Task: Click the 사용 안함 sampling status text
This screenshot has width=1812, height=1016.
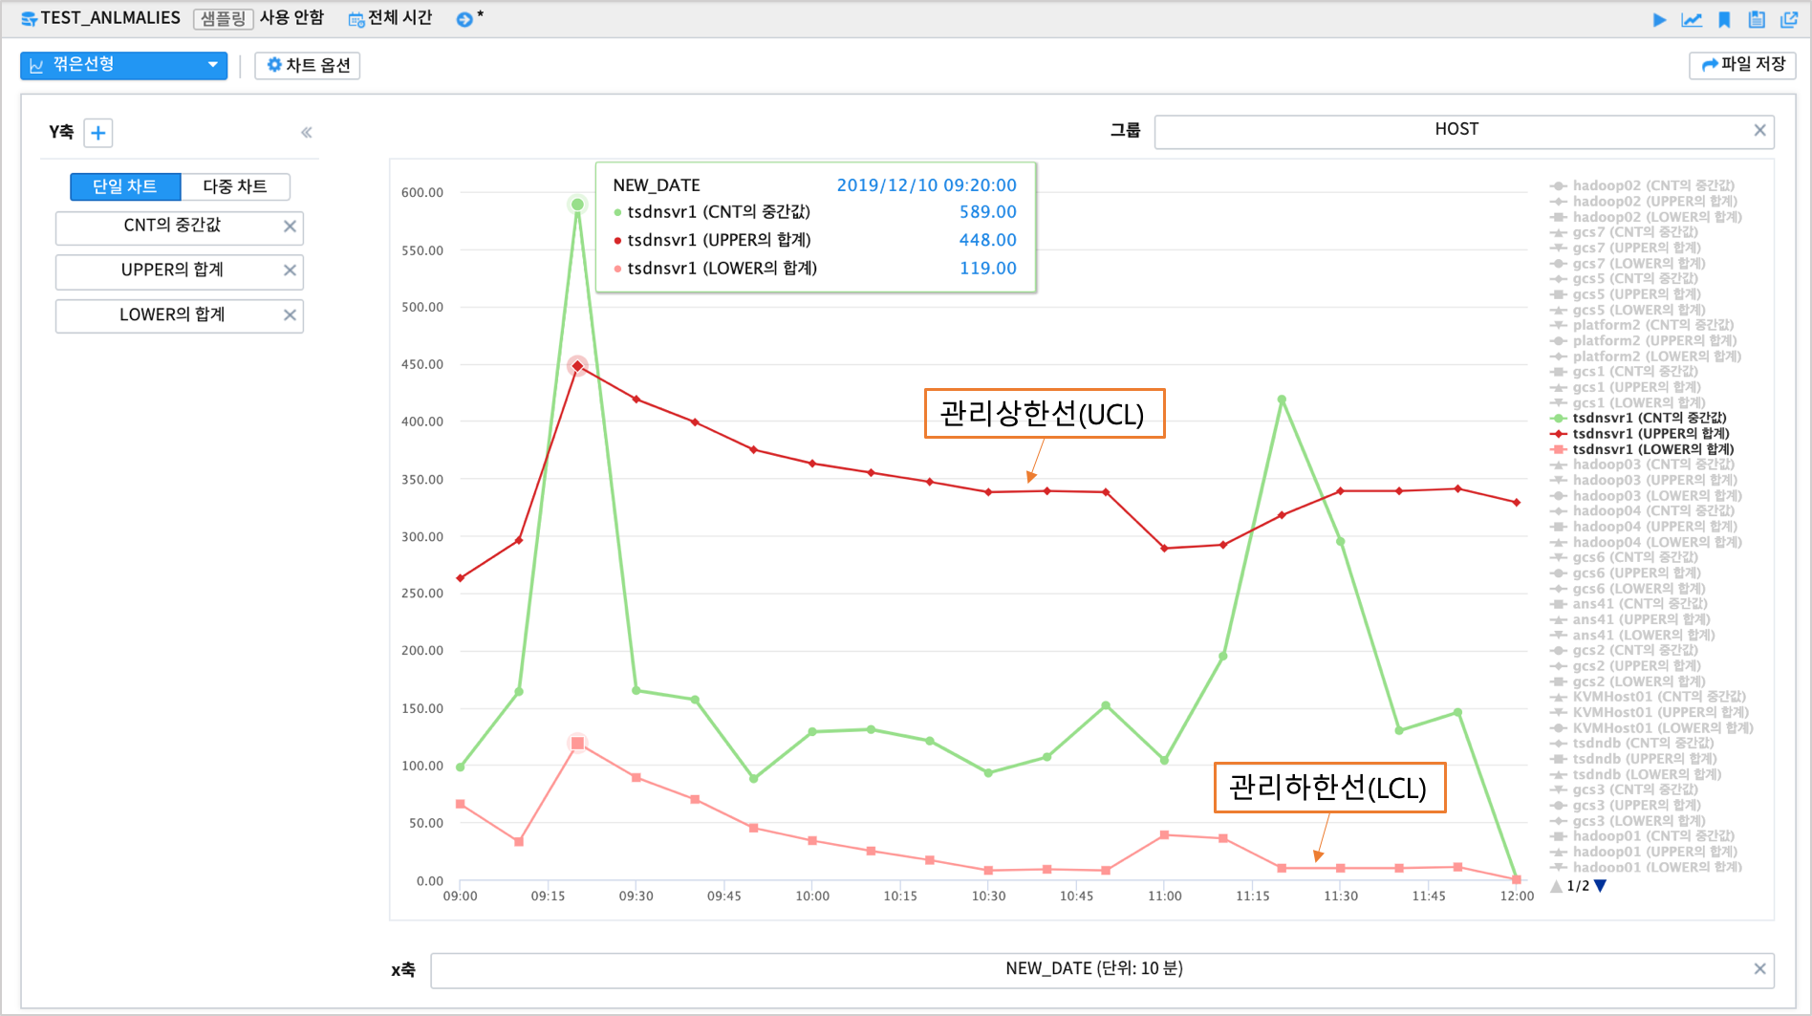Action: click(x=292, y=18)
